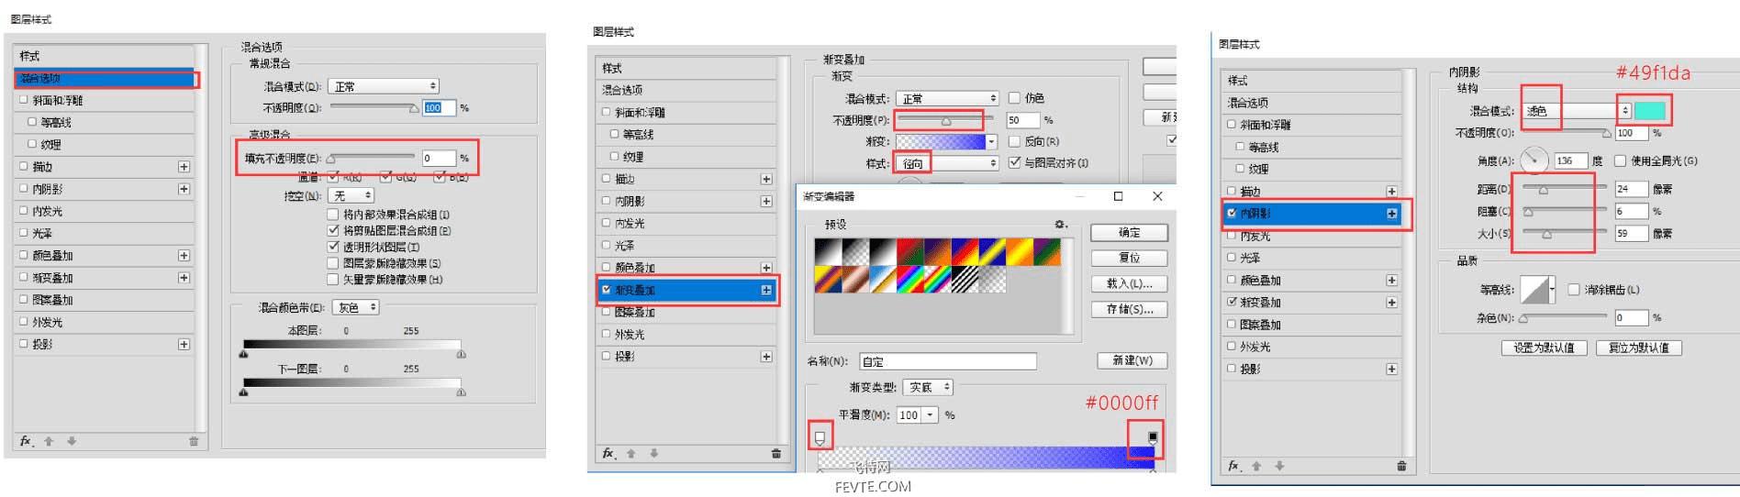Image resolution: width=1740 pixels, height=497 pixels.
Task: Click plus icon beside 颜色叠加 in Inner Shadow dialog
Action: point(1392,281)
